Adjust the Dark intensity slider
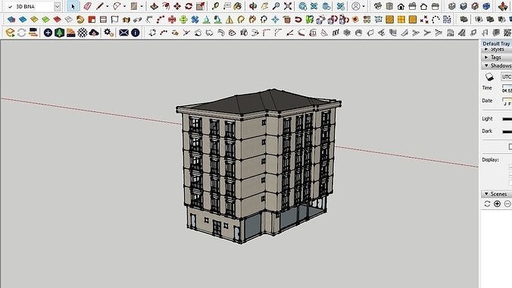Viewport: 512px width, 288px height. [x=507, y=132]
